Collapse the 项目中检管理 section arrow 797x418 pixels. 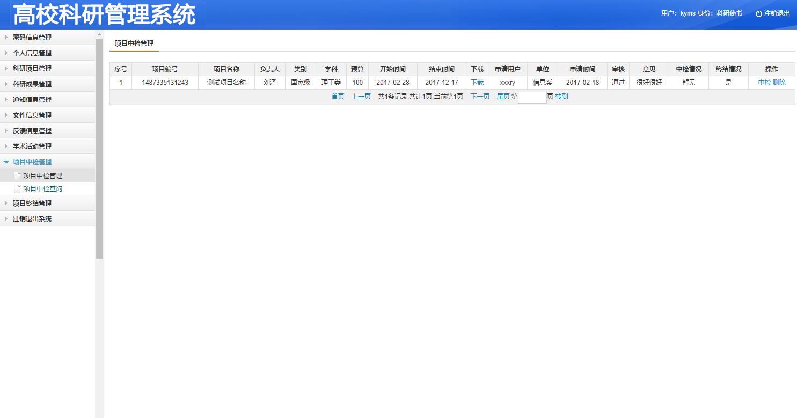6,162
